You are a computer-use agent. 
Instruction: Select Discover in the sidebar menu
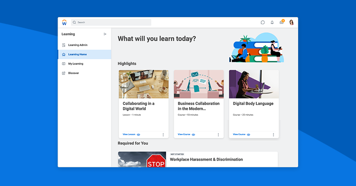click(x=74, y=73)
